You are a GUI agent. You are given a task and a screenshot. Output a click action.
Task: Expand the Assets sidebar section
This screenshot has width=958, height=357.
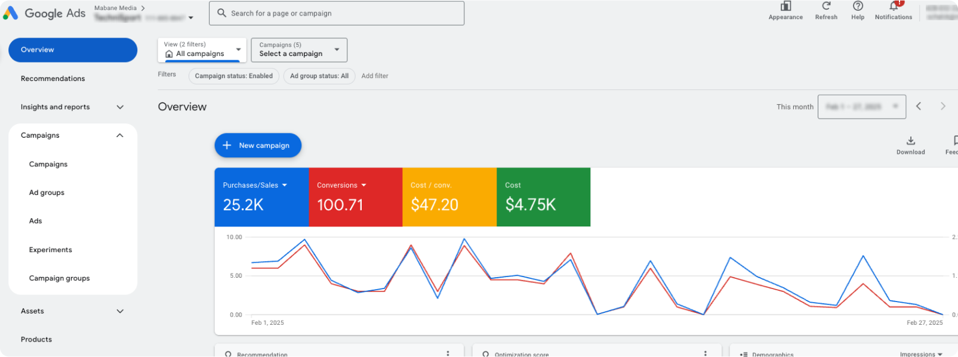tap(120, 311)
